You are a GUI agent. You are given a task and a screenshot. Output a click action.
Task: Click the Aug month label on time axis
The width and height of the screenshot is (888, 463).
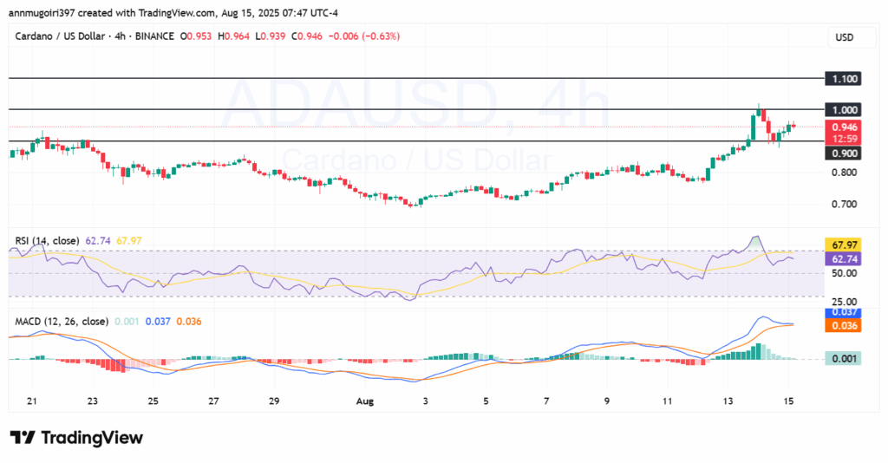365,401
